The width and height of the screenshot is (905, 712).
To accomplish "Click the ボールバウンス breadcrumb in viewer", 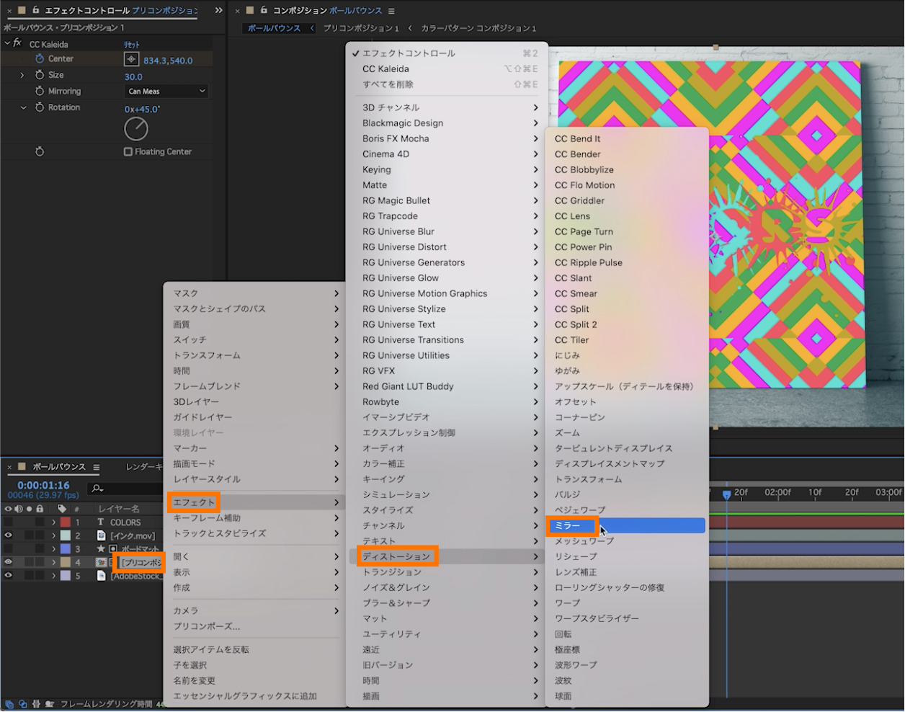I will (x=274, y=28).
